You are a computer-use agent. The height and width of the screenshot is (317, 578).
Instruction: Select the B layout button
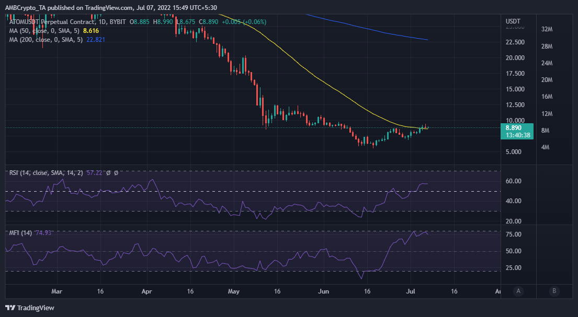556,291
